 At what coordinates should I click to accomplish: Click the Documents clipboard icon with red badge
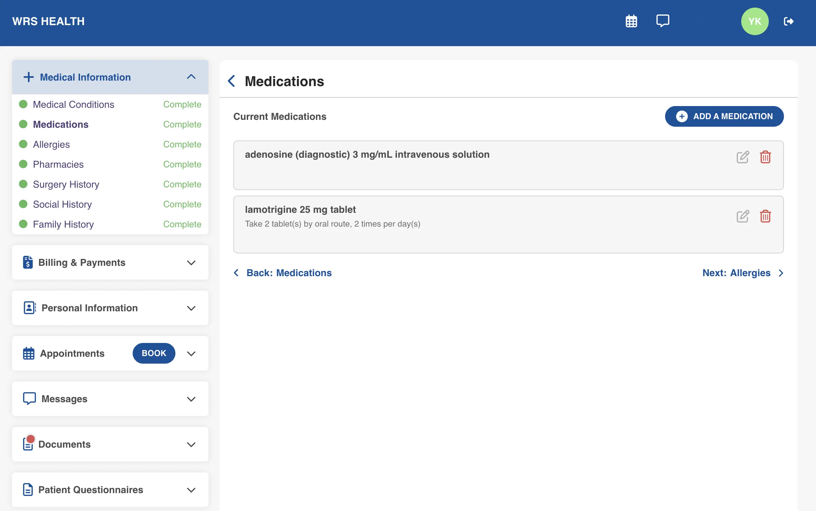(x=29, y=443)
